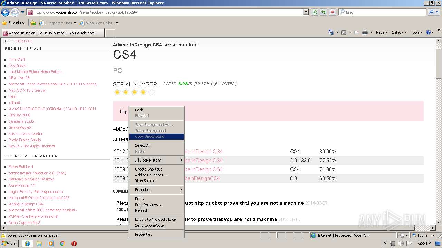Click the Windows Start button
Viewport: 442px width, 248px height.
click(10, 243)
